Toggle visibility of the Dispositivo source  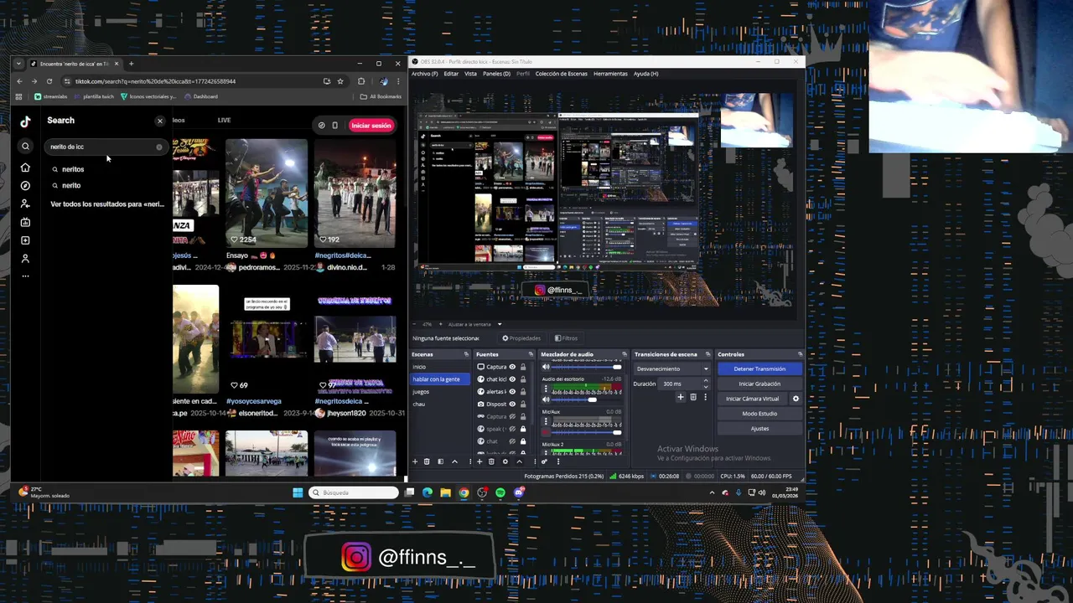[512, 405]
